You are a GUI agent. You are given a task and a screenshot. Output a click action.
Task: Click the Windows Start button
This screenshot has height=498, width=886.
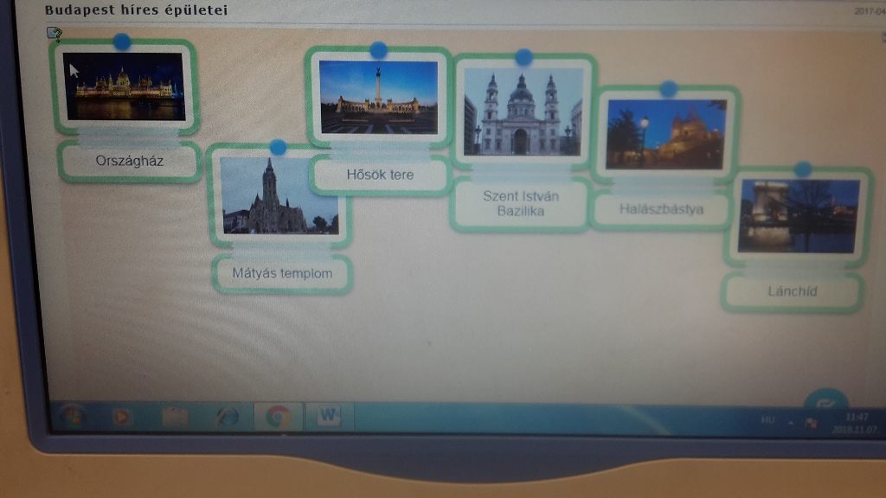(67, 417)
